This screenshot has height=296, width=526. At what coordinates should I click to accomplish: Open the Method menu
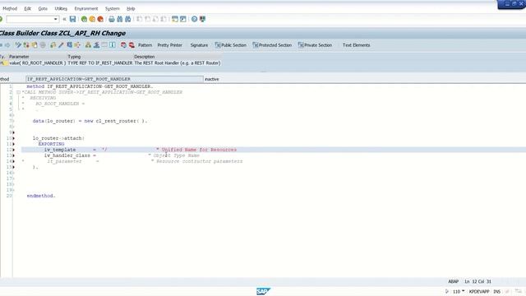[x=10, y=8]
